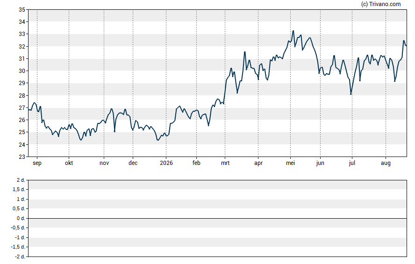The image size is (415, 264).
Task: Click the 'feb' month label
Action: tap(196, 163)
